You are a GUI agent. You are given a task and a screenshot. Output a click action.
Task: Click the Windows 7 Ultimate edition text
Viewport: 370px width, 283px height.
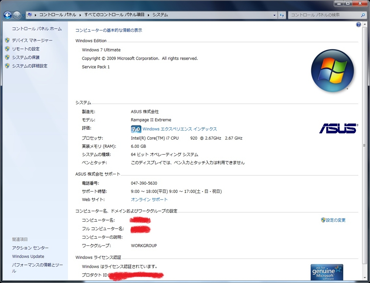point(101,50)
